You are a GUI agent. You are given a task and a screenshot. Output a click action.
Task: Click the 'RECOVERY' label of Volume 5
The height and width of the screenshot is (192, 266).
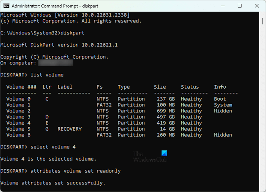[70, 129]
